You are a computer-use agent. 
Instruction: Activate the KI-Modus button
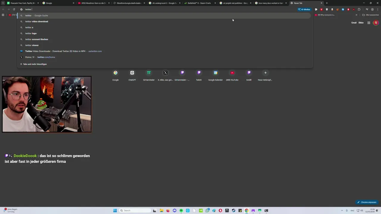click(x=304, y=9)
